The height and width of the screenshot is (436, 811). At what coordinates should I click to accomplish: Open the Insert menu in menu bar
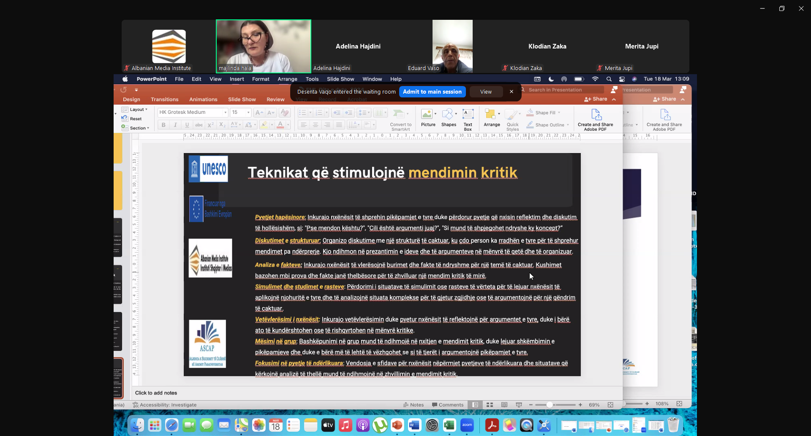pyautogui.click(x=237, y=79)
